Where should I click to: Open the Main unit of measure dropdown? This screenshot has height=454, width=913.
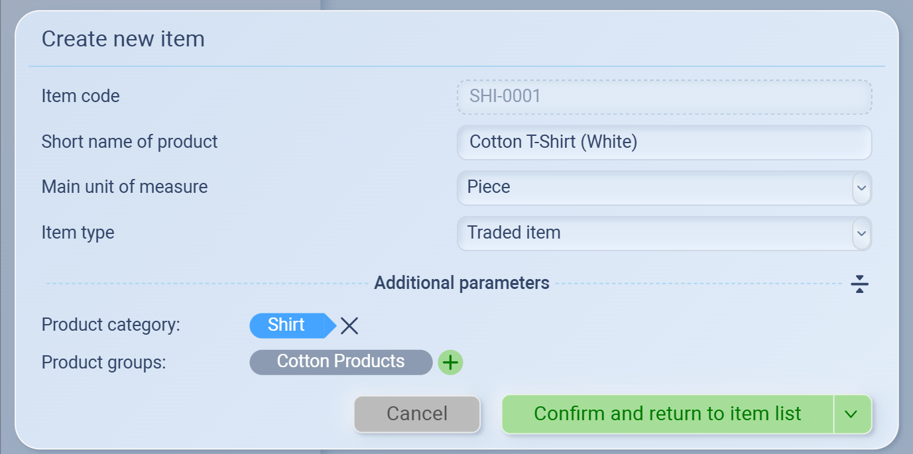(x=861, y=188)
